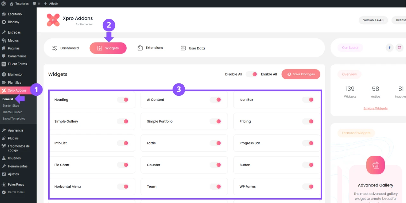The height and width of the screenshot is (203, 406).
Task: Toggle the Progress Bar widget switch
Action: tap(308, 143)
